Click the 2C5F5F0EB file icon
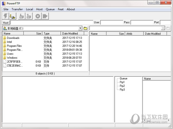Screen dimensions: 173x129 point(5,62)
